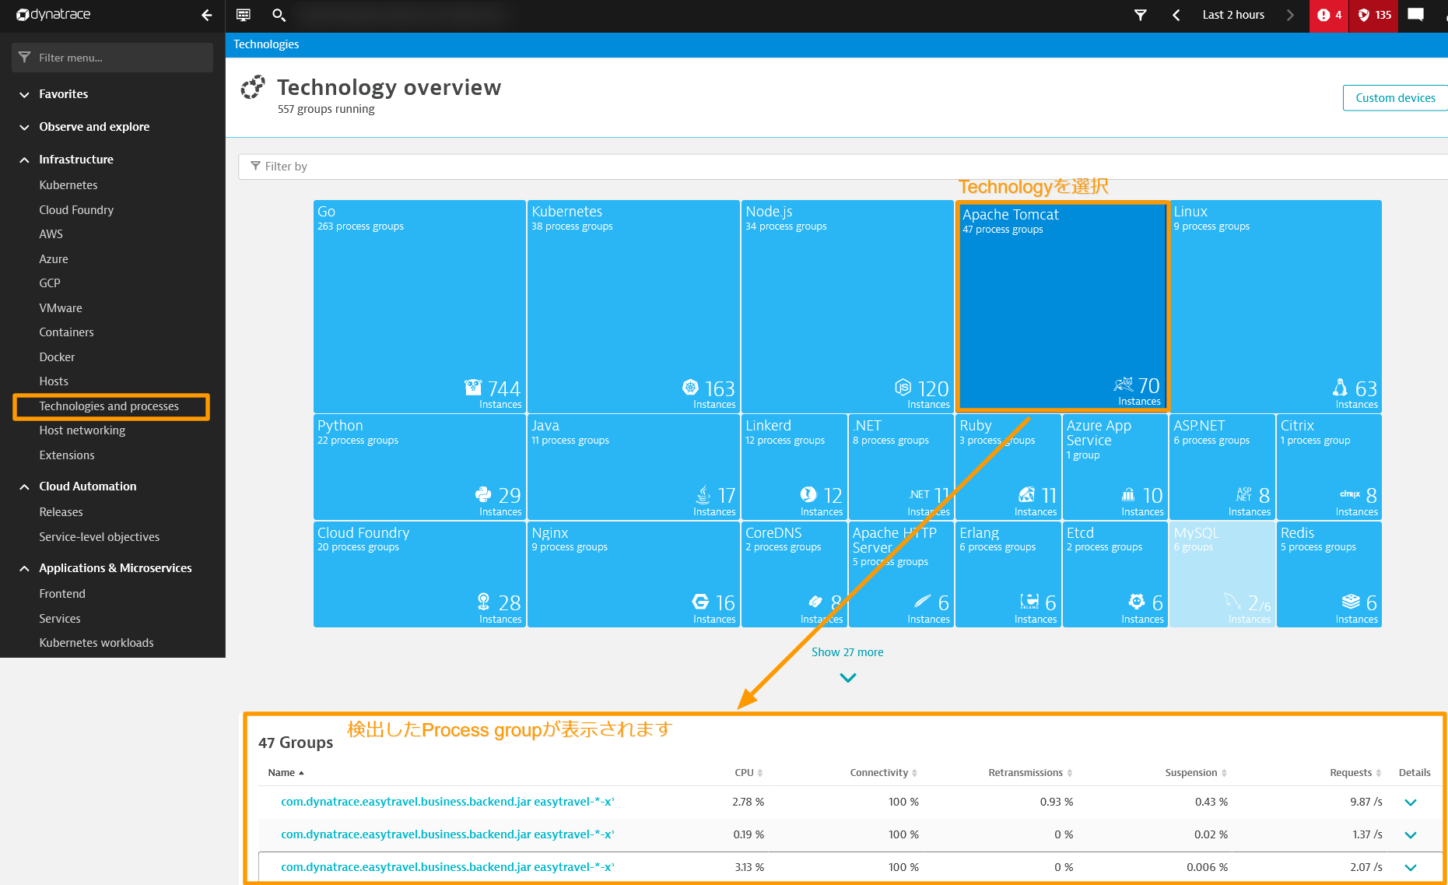Open security vulnerabilities indicator showing 135
The height and width of the screenshot is (885, 1448).
click(1374, 15)
